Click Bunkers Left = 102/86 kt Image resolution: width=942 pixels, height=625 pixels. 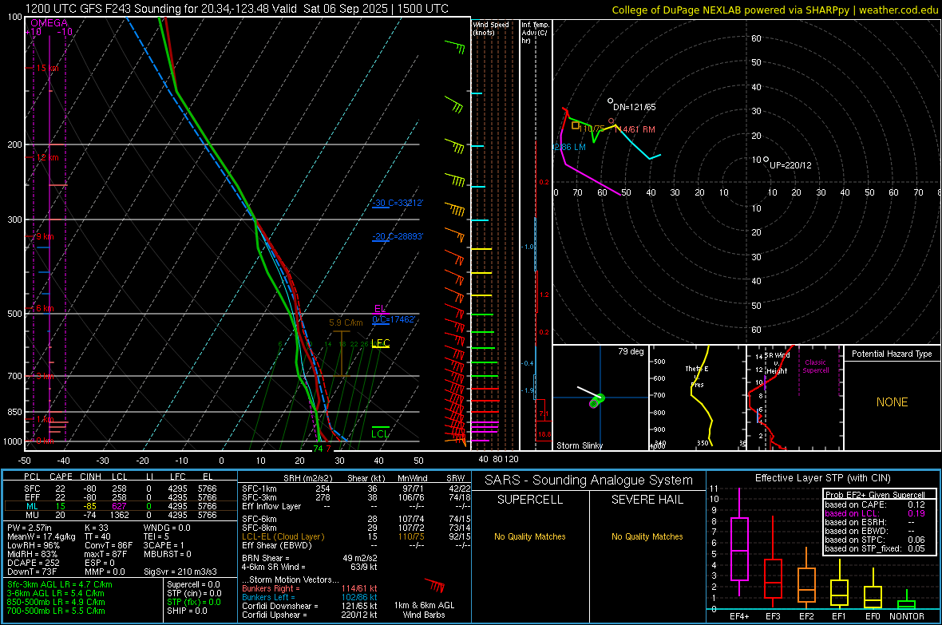(310, 597)
